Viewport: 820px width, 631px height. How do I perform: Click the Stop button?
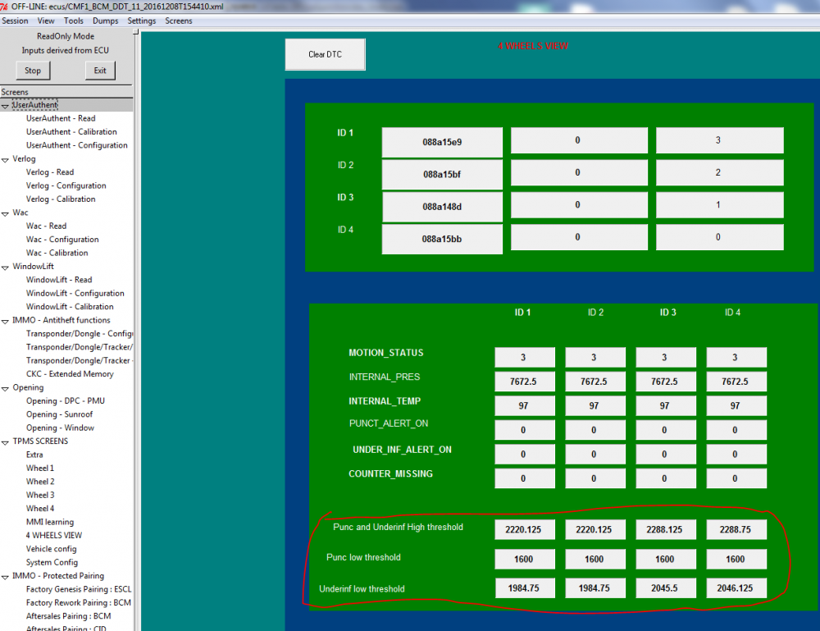click(x=33, y=71)
